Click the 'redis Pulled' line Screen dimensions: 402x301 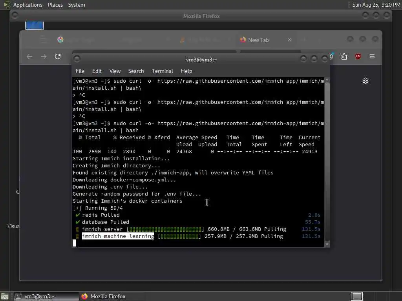point(101,215)
